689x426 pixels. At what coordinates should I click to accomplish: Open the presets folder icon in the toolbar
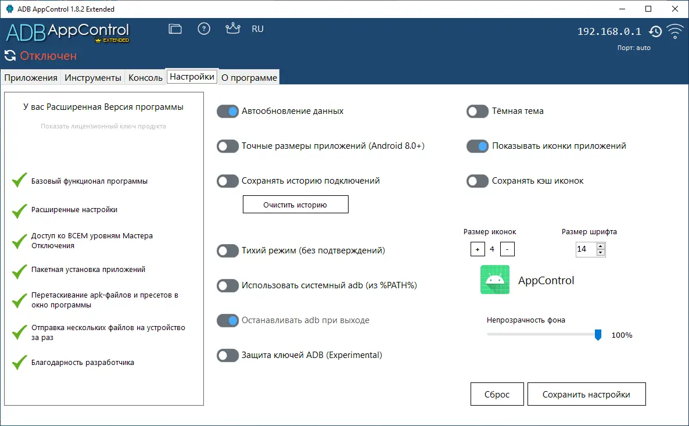175,28
